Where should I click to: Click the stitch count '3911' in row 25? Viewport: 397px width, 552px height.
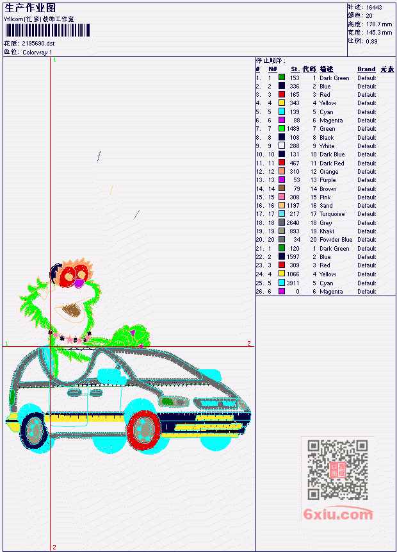tap(293, 283)
